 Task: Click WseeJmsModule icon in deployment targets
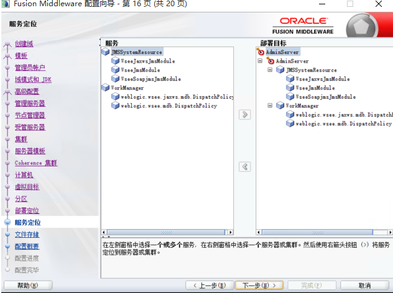tap(290, 88)
